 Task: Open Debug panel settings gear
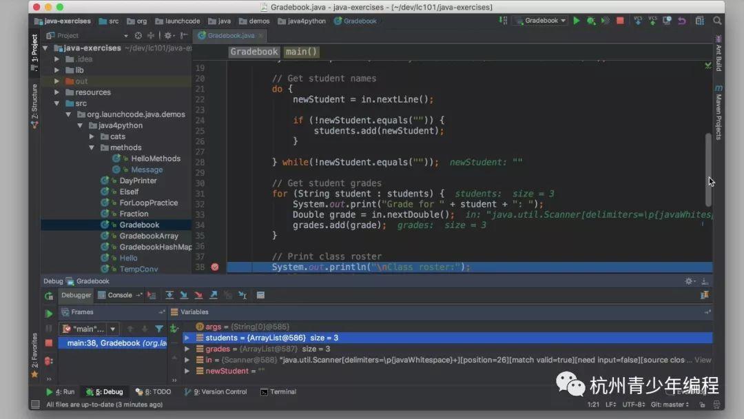click(690, 281)
